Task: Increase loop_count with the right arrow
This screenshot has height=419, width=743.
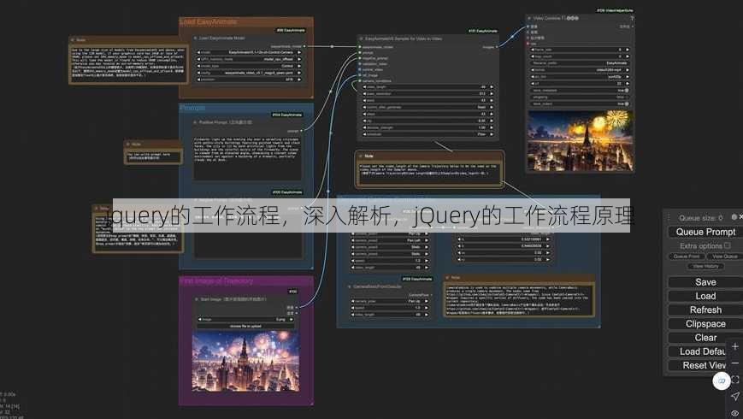Action: point(628,56)
